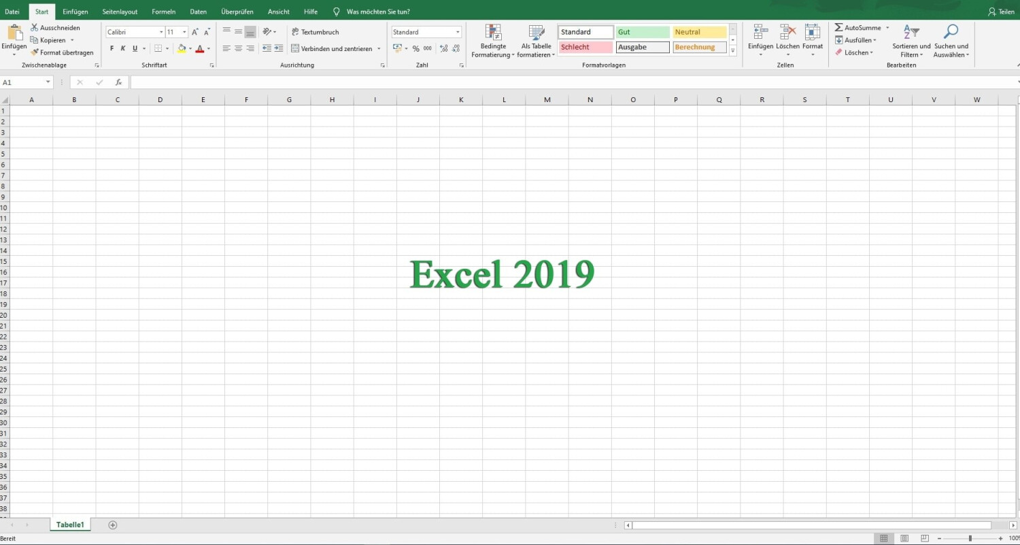This screenshot has height=545, width=1020.
Task: Open the Seitenlayout ribbon tab
Action: point(120,12)
